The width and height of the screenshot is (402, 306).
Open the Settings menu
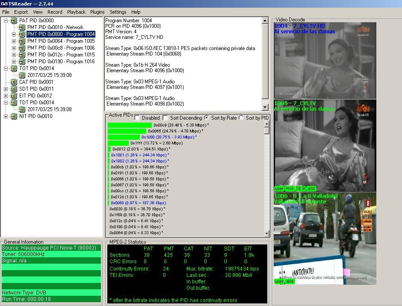tap(118, 12)
